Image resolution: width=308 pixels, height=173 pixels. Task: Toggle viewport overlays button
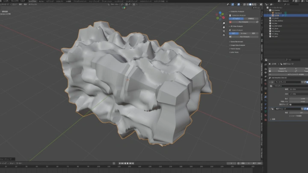(238, 4)
